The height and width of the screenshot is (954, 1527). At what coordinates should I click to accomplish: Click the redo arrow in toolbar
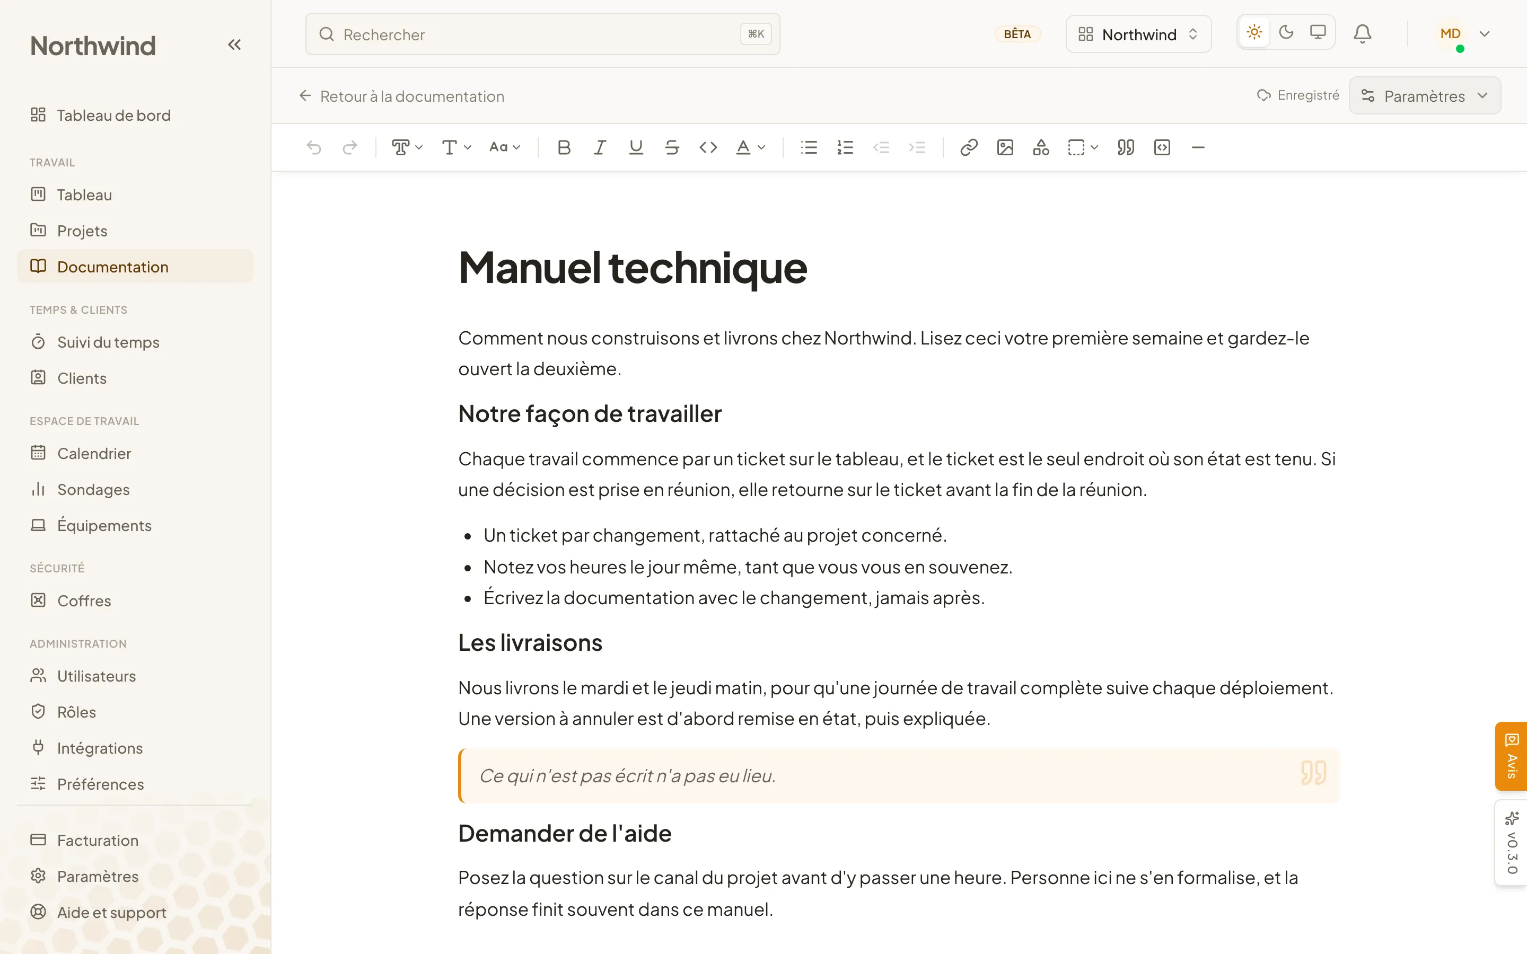pyautogui.click(x=349, y=148)
